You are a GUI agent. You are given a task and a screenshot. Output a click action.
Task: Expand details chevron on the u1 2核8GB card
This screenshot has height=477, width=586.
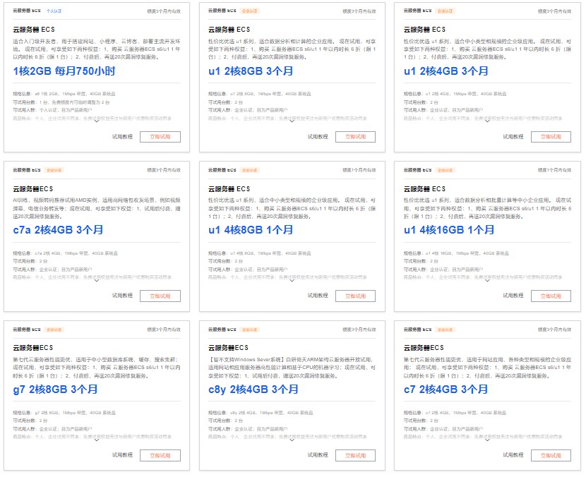point(292,121)
